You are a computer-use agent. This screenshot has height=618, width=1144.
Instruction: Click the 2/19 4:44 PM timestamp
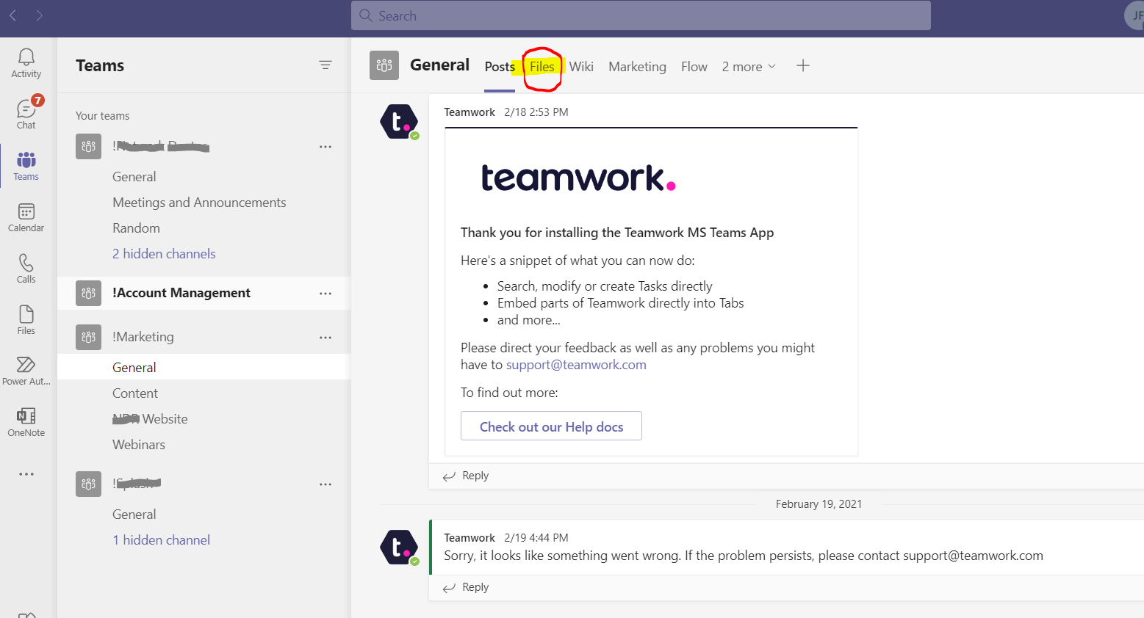[536, 538]
